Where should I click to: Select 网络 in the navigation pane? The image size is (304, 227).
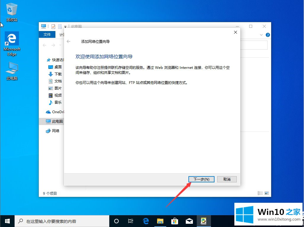[55, 131]
